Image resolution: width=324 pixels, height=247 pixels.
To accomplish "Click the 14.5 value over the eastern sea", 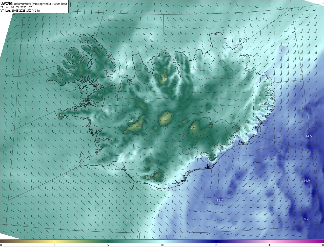I will 309,136.
